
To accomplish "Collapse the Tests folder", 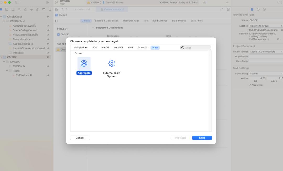I will click(x=7, y=71).
